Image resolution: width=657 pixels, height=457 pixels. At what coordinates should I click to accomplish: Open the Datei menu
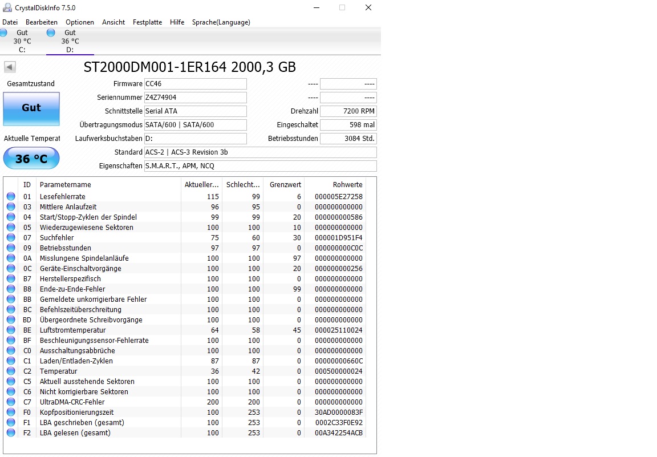[10, 22]
